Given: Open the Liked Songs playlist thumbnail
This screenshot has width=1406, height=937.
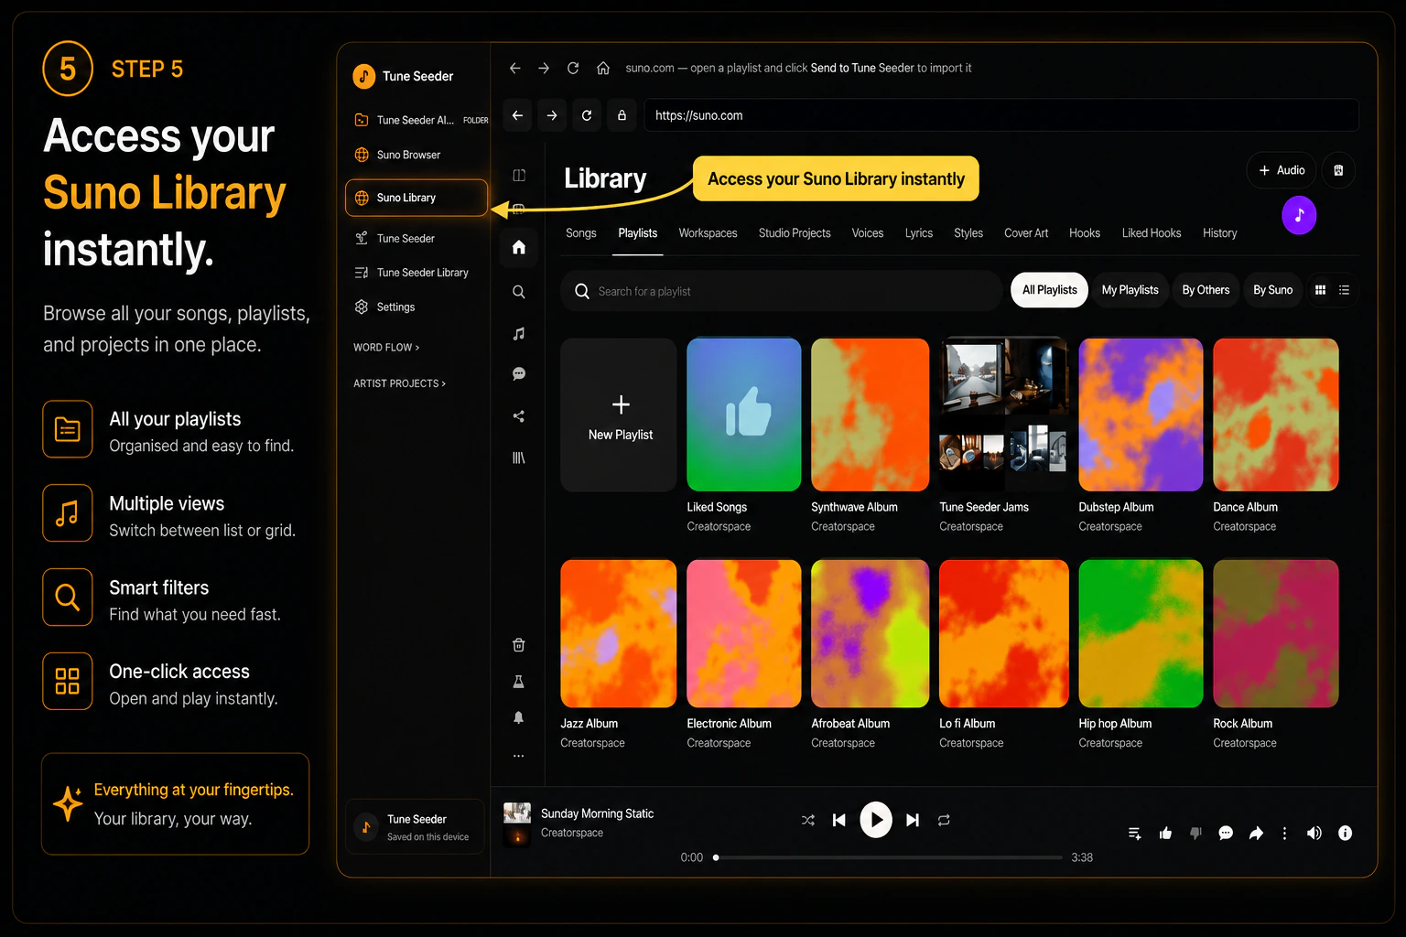Looking at the screenshot, I should [744, 415].
